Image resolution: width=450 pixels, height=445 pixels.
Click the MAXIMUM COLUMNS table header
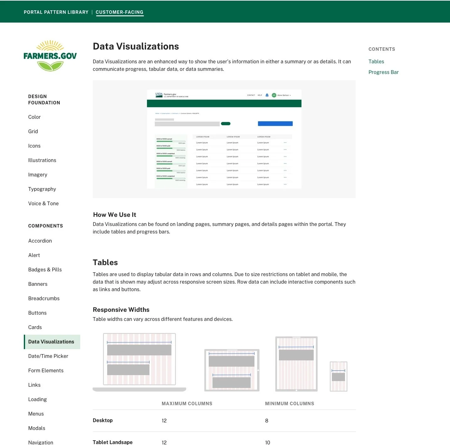[187, 404]
